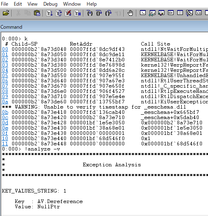This screenshot has width=208, height=216.
Task: Open the Call Stack window icon
Action: tap(189, 13)
